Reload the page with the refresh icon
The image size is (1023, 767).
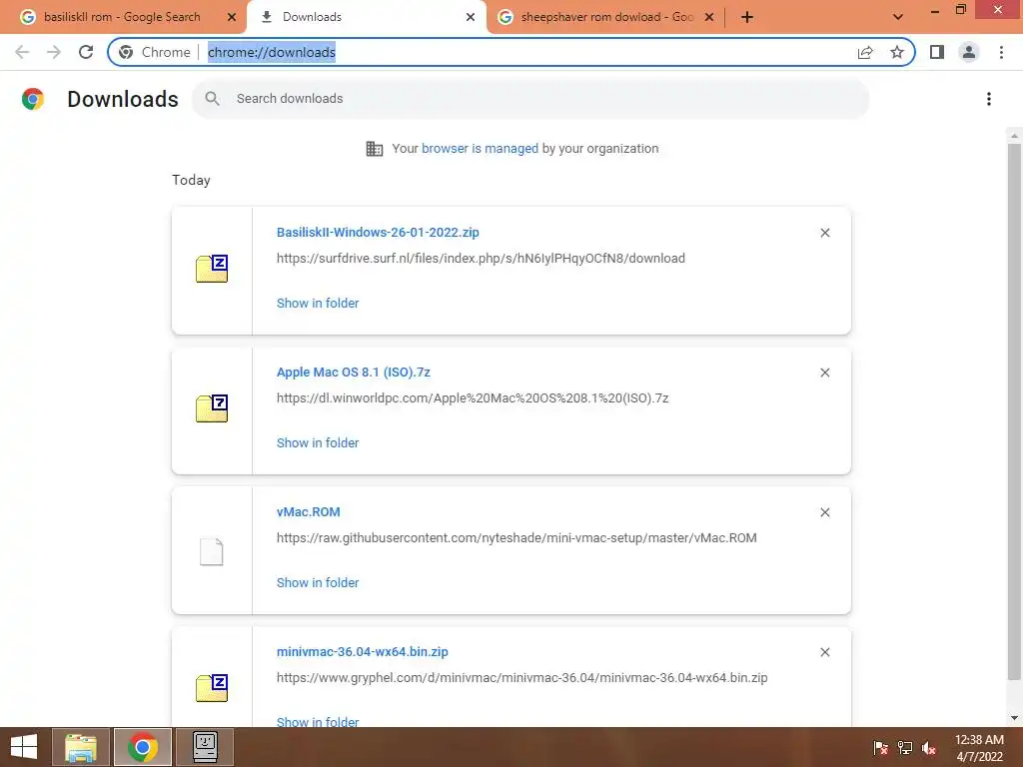[86, 52]
